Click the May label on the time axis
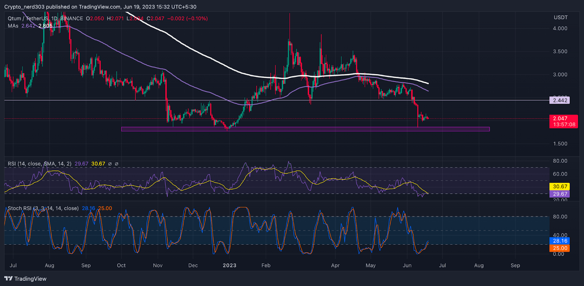Screen dimensions: 584x286 (x=370, y=265)
